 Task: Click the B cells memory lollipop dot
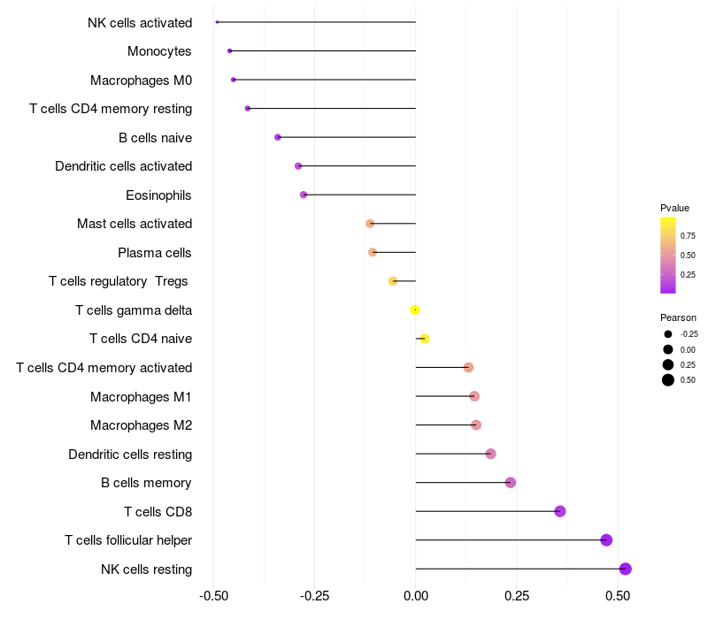[511, 483]
